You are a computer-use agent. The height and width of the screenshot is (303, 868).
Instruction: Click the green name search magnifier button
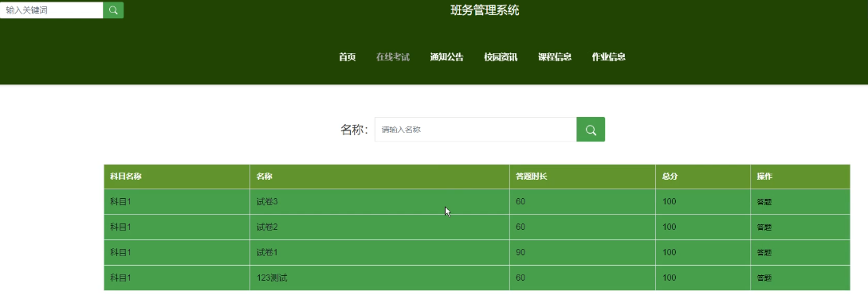(x=591, y=129)
